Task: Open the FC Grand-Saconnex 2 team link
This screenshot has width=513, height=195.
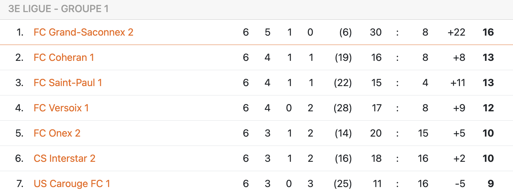Action: (x=84, y=32)
